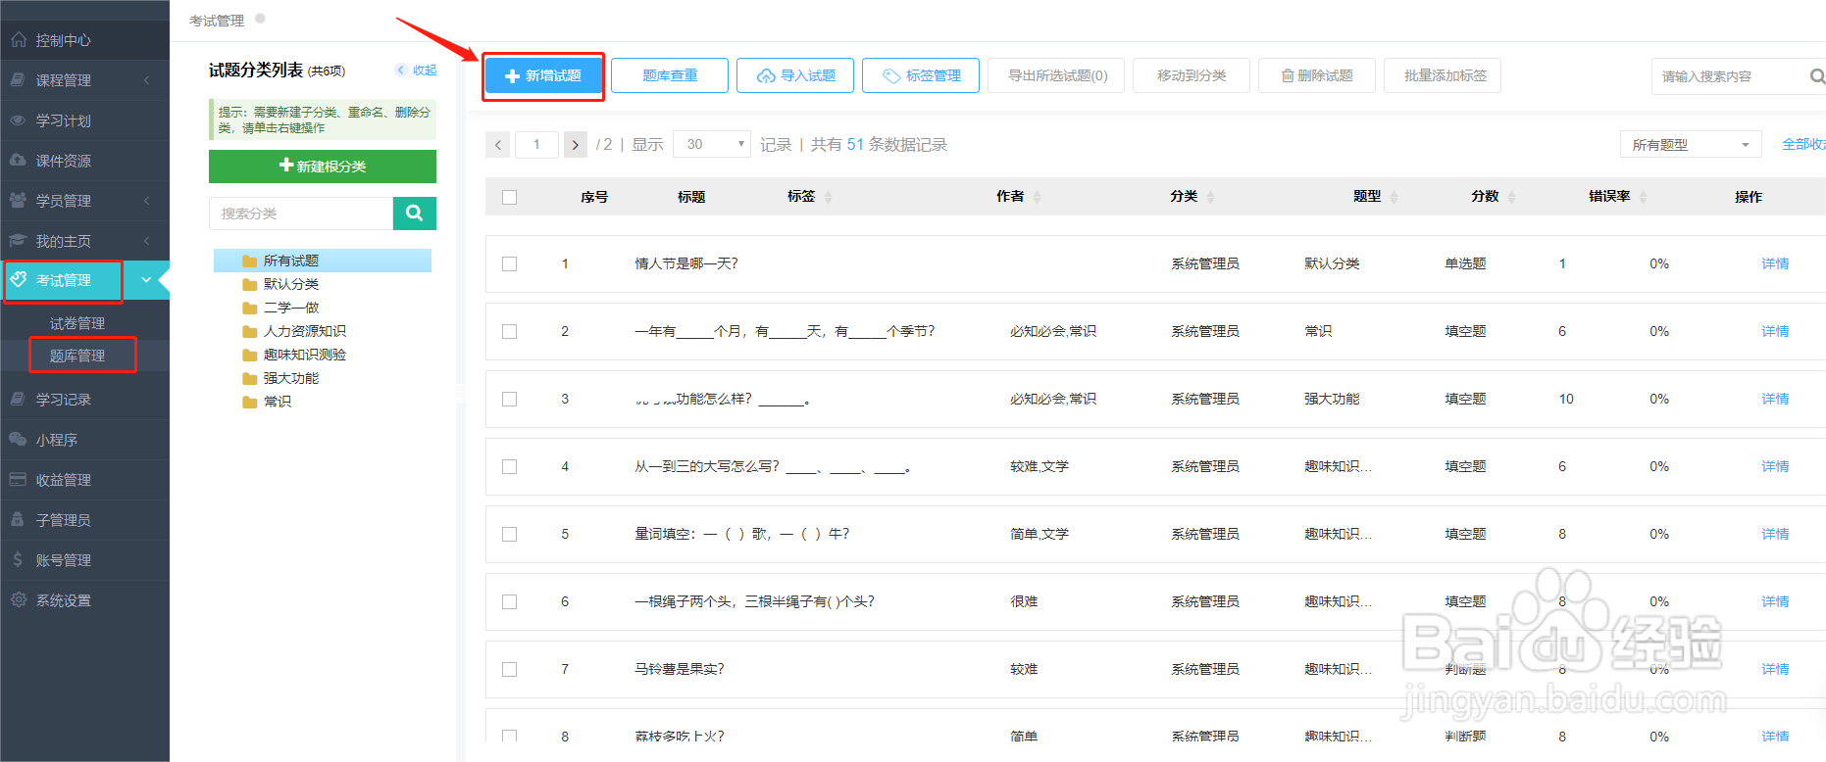
Task: Sort by 标签 column arrows
Action: [x=828, y=197]
